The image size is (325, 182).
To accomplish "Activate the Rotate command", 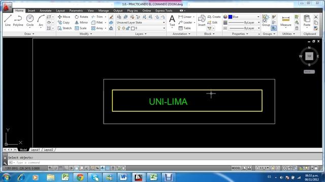I will tap(81, 17).
